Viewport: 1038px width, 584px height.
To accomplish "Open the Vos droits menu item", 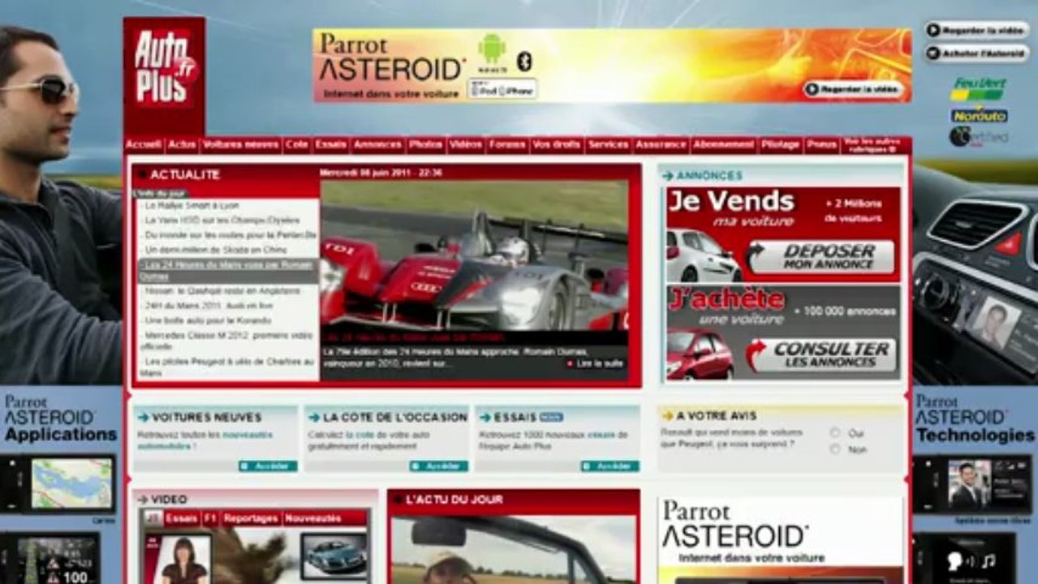I will tap(557, 144).
